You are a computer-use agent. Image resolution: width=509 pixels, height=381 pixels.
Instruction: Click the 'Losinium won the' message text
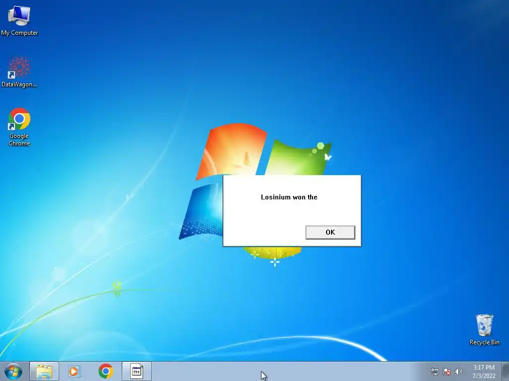(289, 197)
